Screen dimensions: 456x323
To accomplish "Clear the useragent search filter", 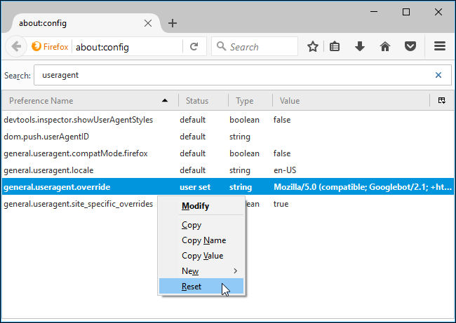I will (438, 75).
